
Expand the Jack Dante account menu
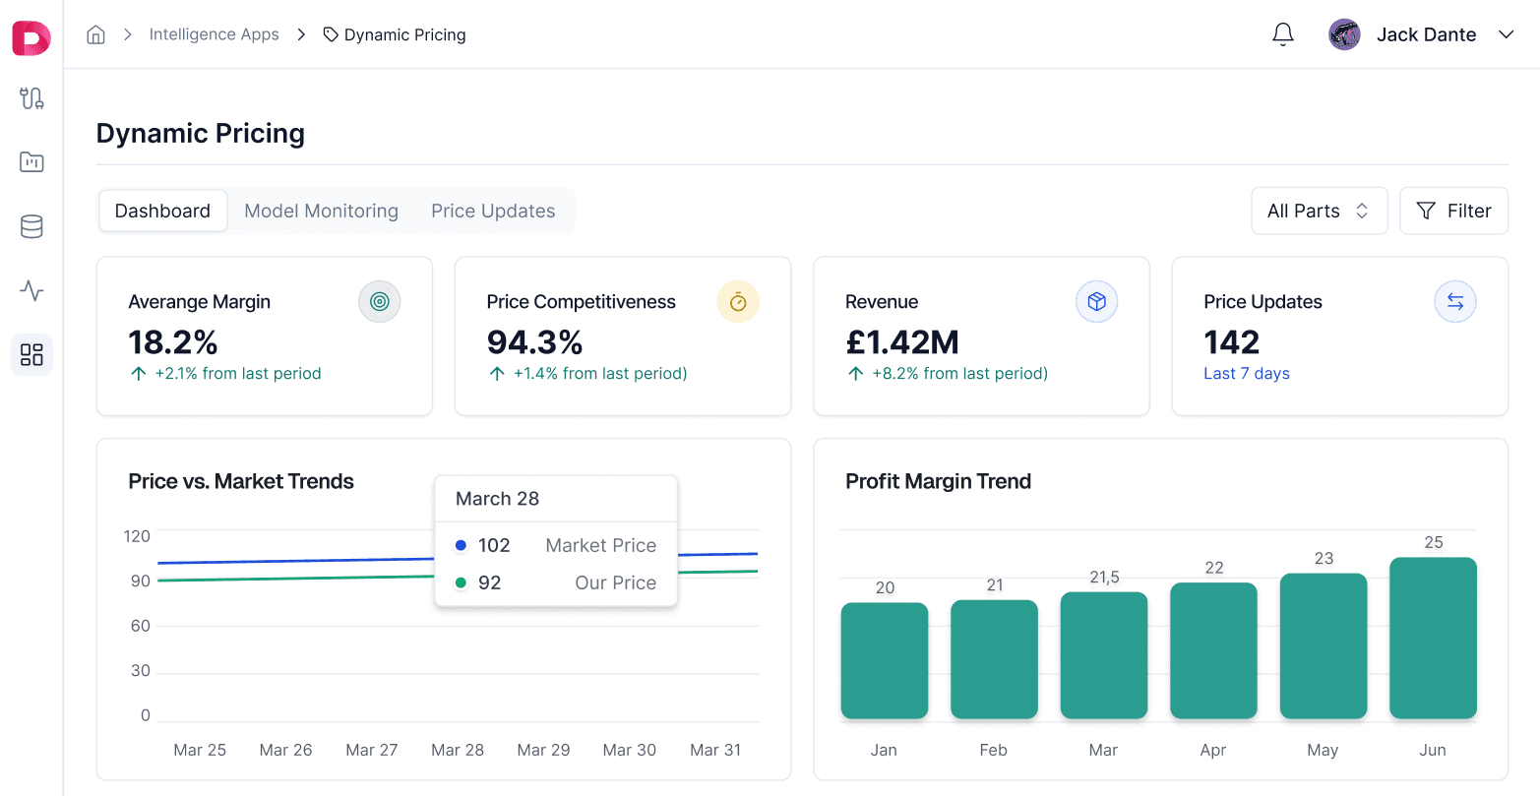pyautogui.click(x=1507, y=34)
